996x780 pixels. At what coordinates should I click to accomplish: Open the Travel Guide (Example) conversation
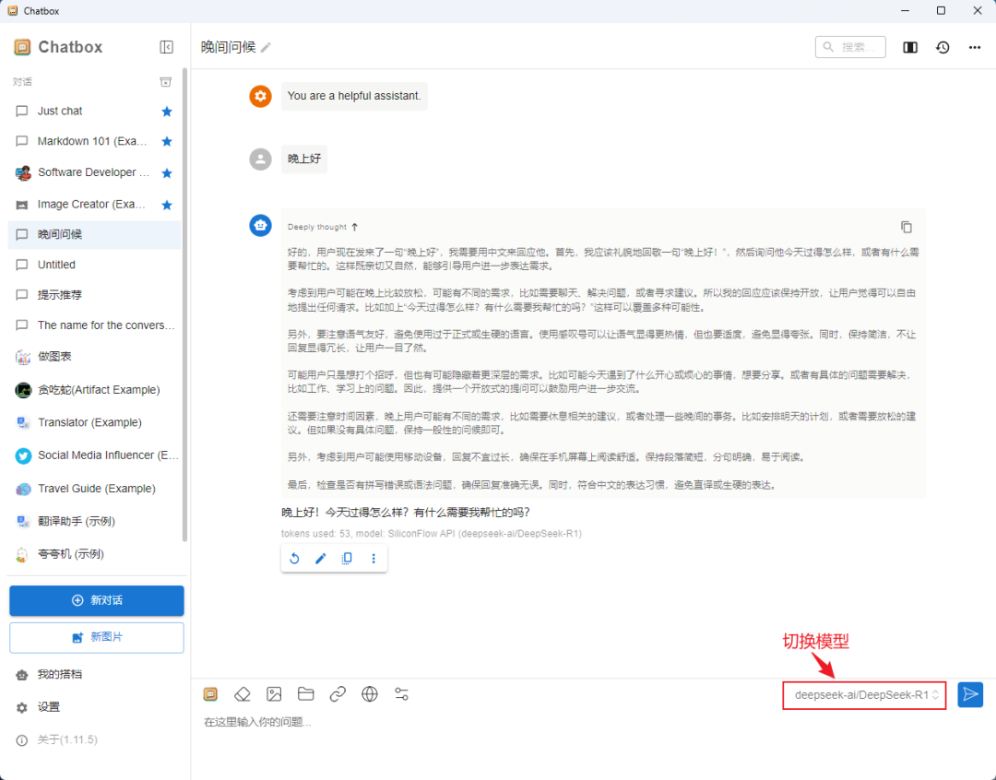(x=95, y=489)
